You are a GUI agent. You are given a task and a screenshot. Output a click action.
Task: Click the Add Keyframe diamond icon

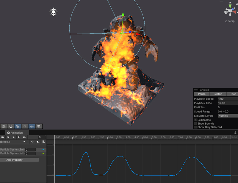click(38, 142)
